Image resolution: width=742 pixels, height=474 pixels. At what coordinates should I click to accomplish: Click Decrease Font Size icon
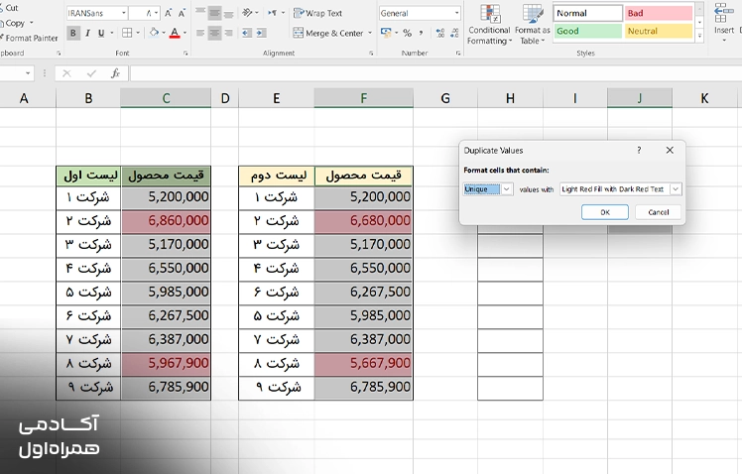point(182,13)
